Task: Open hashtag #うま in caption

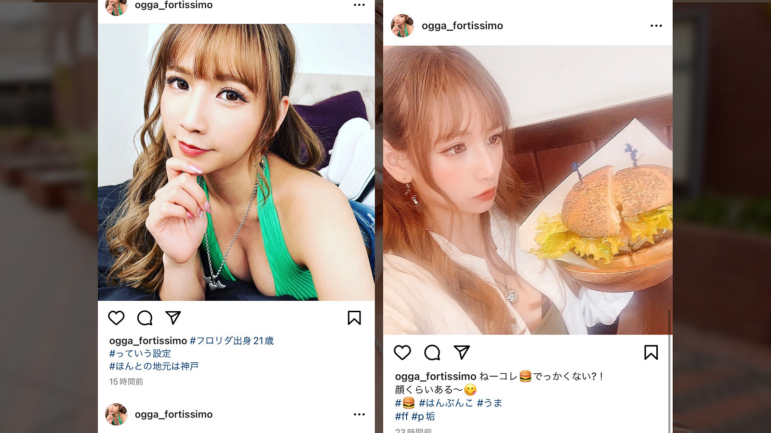Action: pyautogui.click(x=490, y=403)
